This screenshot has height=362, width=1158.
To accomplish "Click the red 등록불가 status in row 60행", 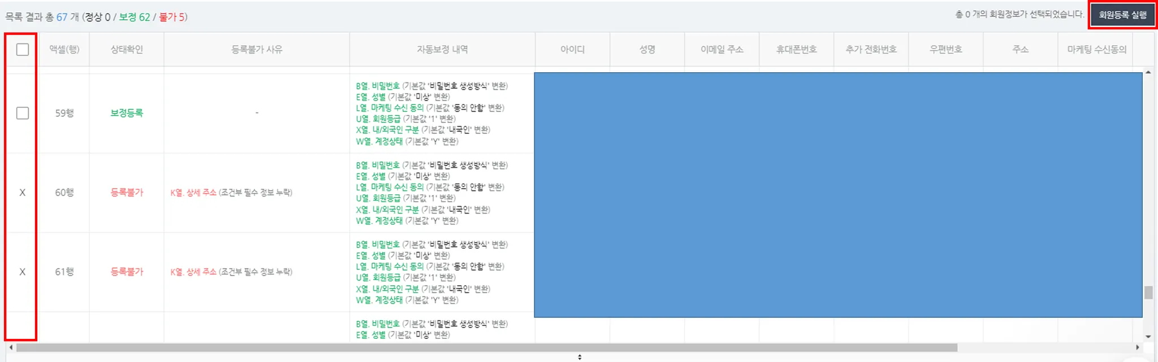I will (127, 193).
